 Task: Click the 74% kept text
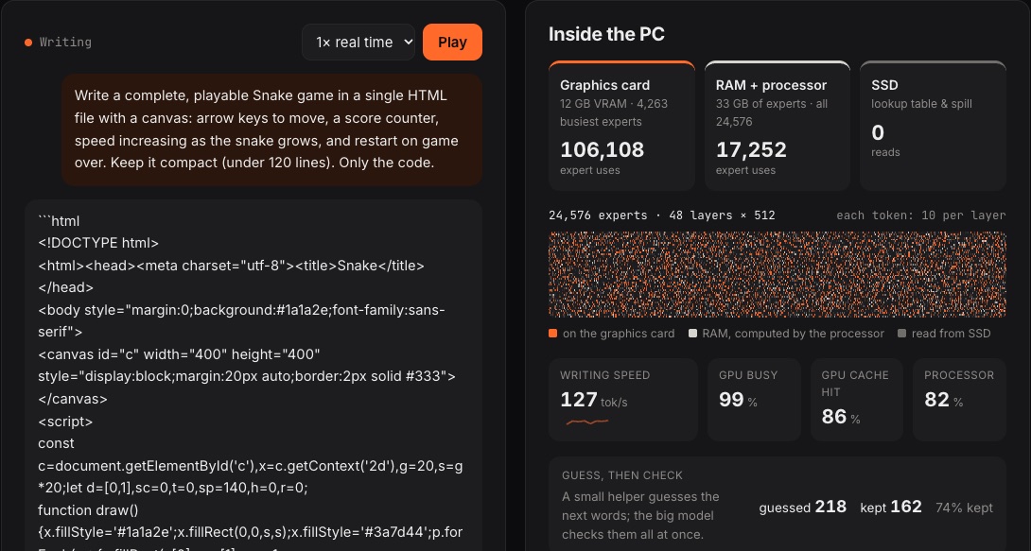(964, 508)
